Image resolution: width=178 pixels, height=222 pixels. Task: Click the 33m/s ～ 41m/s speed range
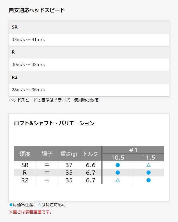click(x=28, y=40)
